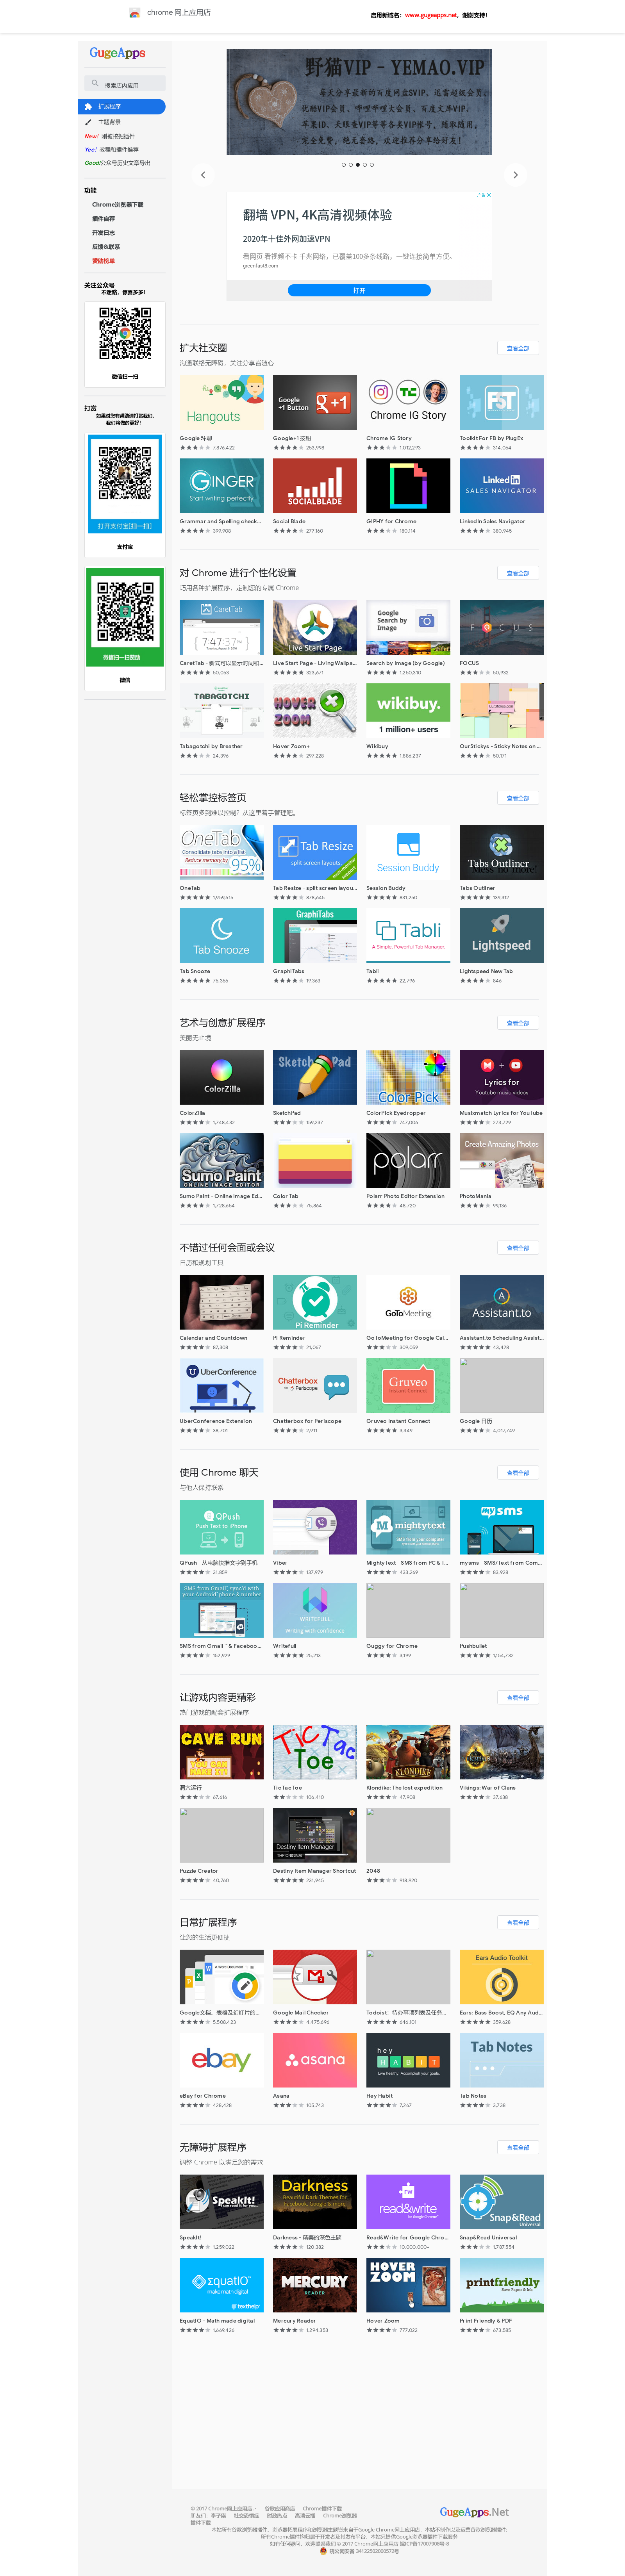This screenshot has width=625, height=2576.
Task: Open the Asana extension tile
Action: click(x=314, y=2060)
